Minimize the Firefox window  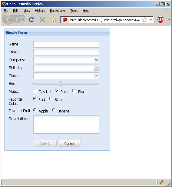157,4
